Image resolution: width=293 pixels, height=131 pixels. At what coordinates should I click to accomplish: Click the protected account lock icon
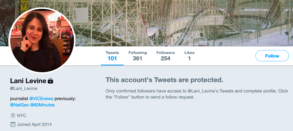(50, 81)
